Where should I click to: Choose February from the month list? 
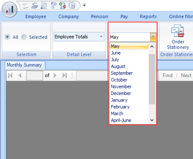(129, 107)
